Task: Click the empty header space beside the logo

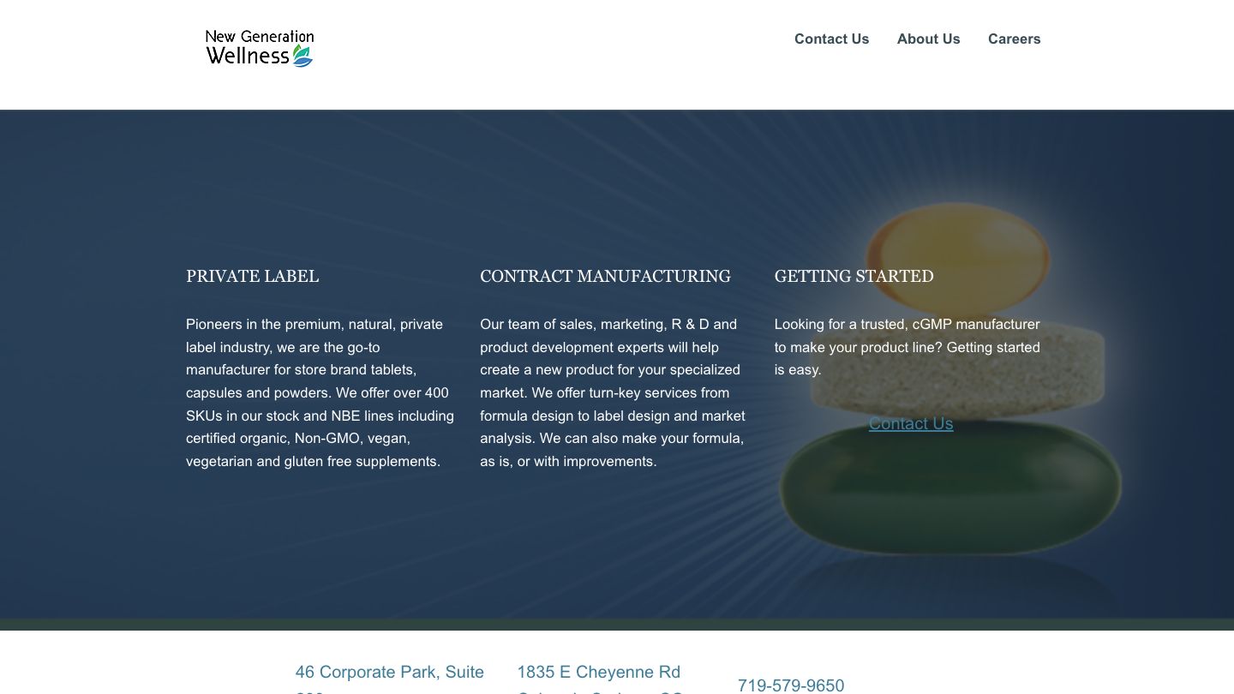Action: [548, 51]
